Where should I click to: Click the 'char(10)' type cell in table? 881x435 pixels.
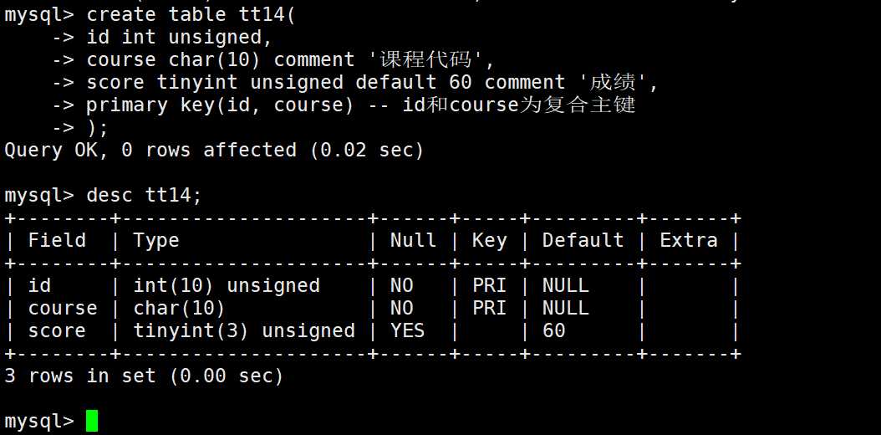pyautogui.click(x=179, y=308)
